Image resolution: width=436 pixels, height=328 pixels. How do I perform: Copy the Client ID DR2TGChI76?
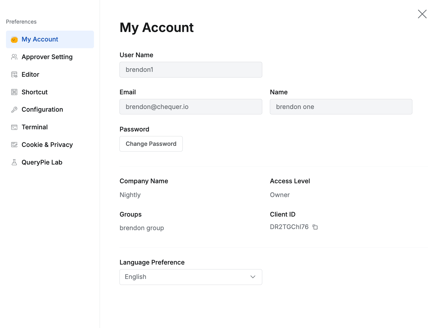(315, 227)
